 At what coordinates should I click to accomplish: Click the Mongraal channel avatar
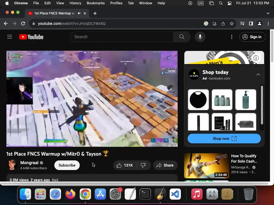(x=12, y=165)
